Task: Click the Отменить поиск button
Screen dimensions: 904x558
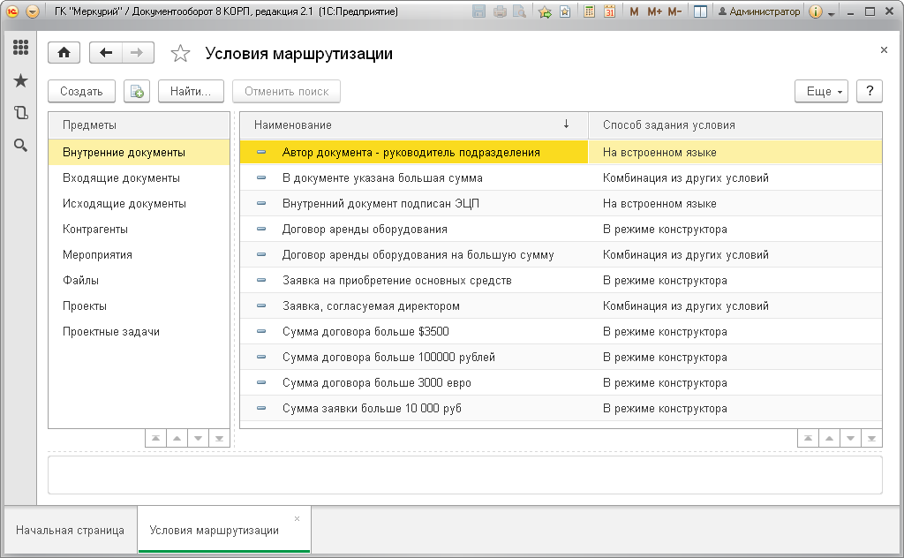Action: click(287, 91)
